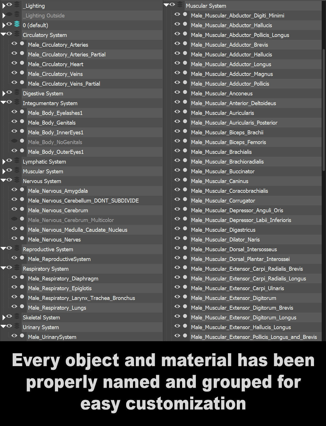Click the object dot of Male_Respiratory_Diaphragm
This screenshot has height=426, width=326.
(22, 277)
